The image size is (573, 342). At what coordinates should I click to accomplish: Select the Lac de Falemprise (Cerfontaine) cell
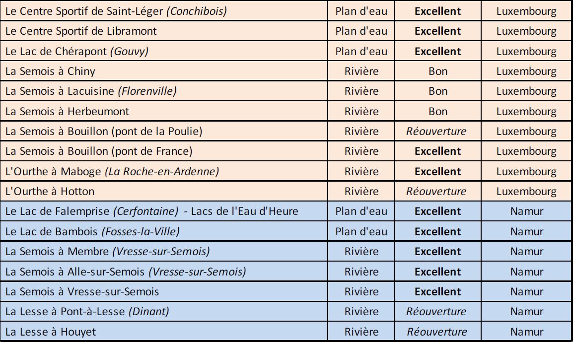point(151,211)
